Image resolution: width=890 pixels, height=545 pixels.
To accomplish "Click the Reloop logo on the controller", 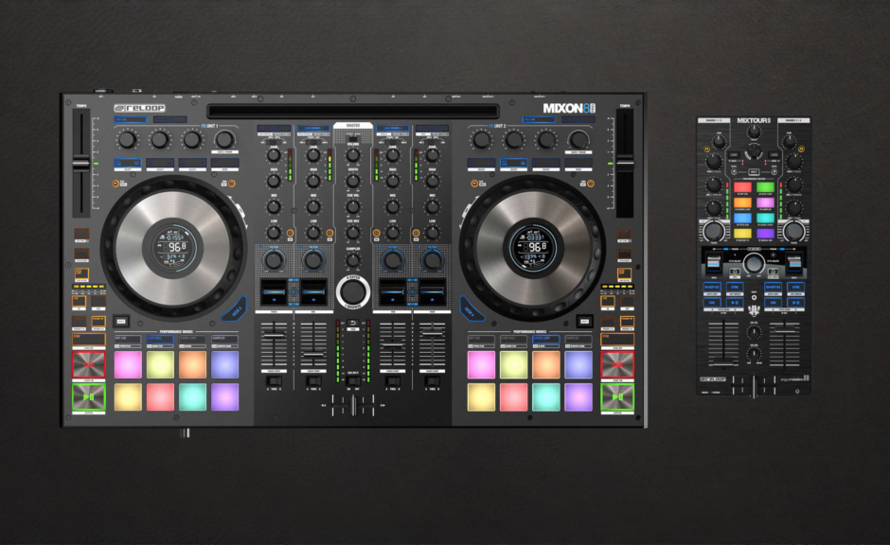I will click(x=139, y=109).
